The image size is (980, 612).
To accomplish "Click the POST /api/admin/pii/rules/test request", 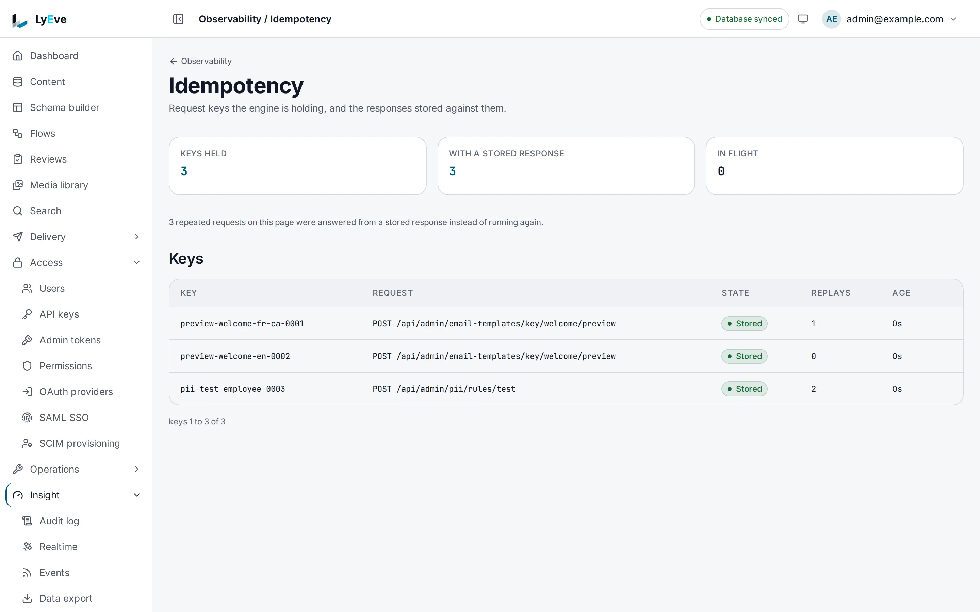I will (x=444, y=389).
